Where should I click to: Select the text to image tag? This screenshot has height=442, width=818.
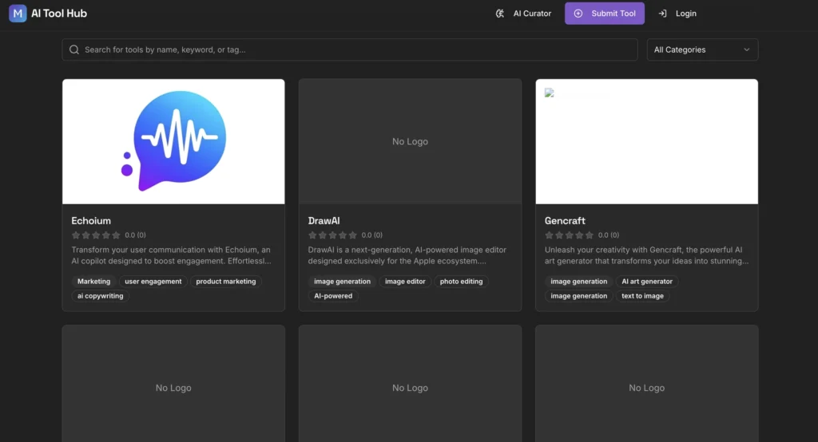tap(642, 296)
